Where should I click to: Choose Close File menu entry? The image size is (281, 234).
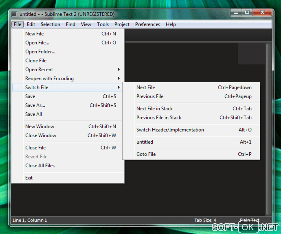click(68, 148)
